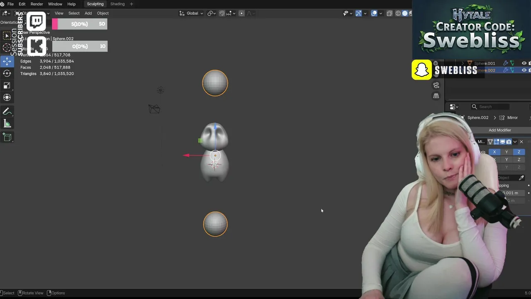Select the Move tool
The width and height of the screenshot is (531, 299).
(x=7, y=61)
